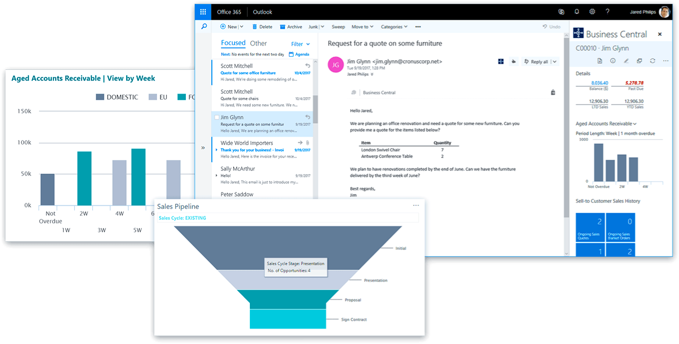Click the Not Overdue bar in pane chart
The width and height of the screenshot is (679, 344).
pyautogui.click(x=598, y=162)
